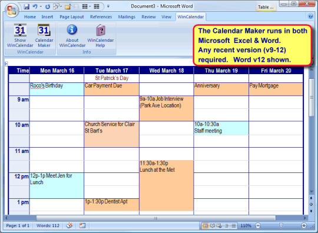Screen dimensions: 318x233
Task: Click the Roco's Birthday event cell
Action: 57,89
